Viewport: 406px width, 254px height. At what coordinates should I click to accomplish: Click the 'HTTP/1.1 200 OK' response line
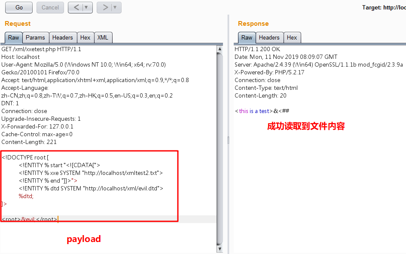[x=257, y=49]
